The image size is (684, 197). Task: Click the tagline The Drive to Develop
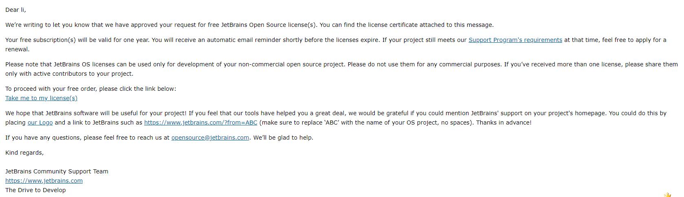tap(35, 190)
